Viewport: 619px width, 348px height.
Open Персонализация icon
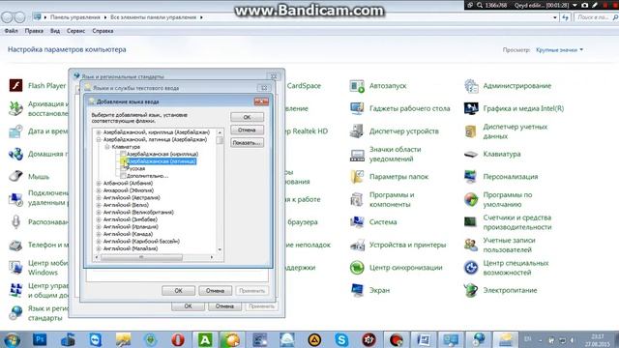coord(501,176)
